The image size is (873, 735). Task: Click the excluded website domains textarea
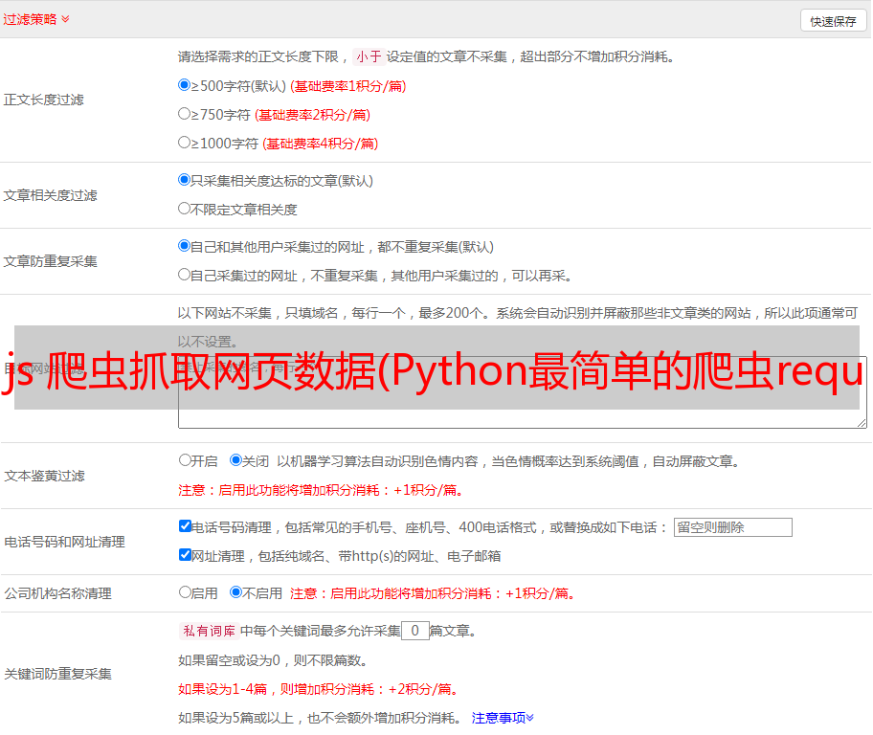click(523, 392)
